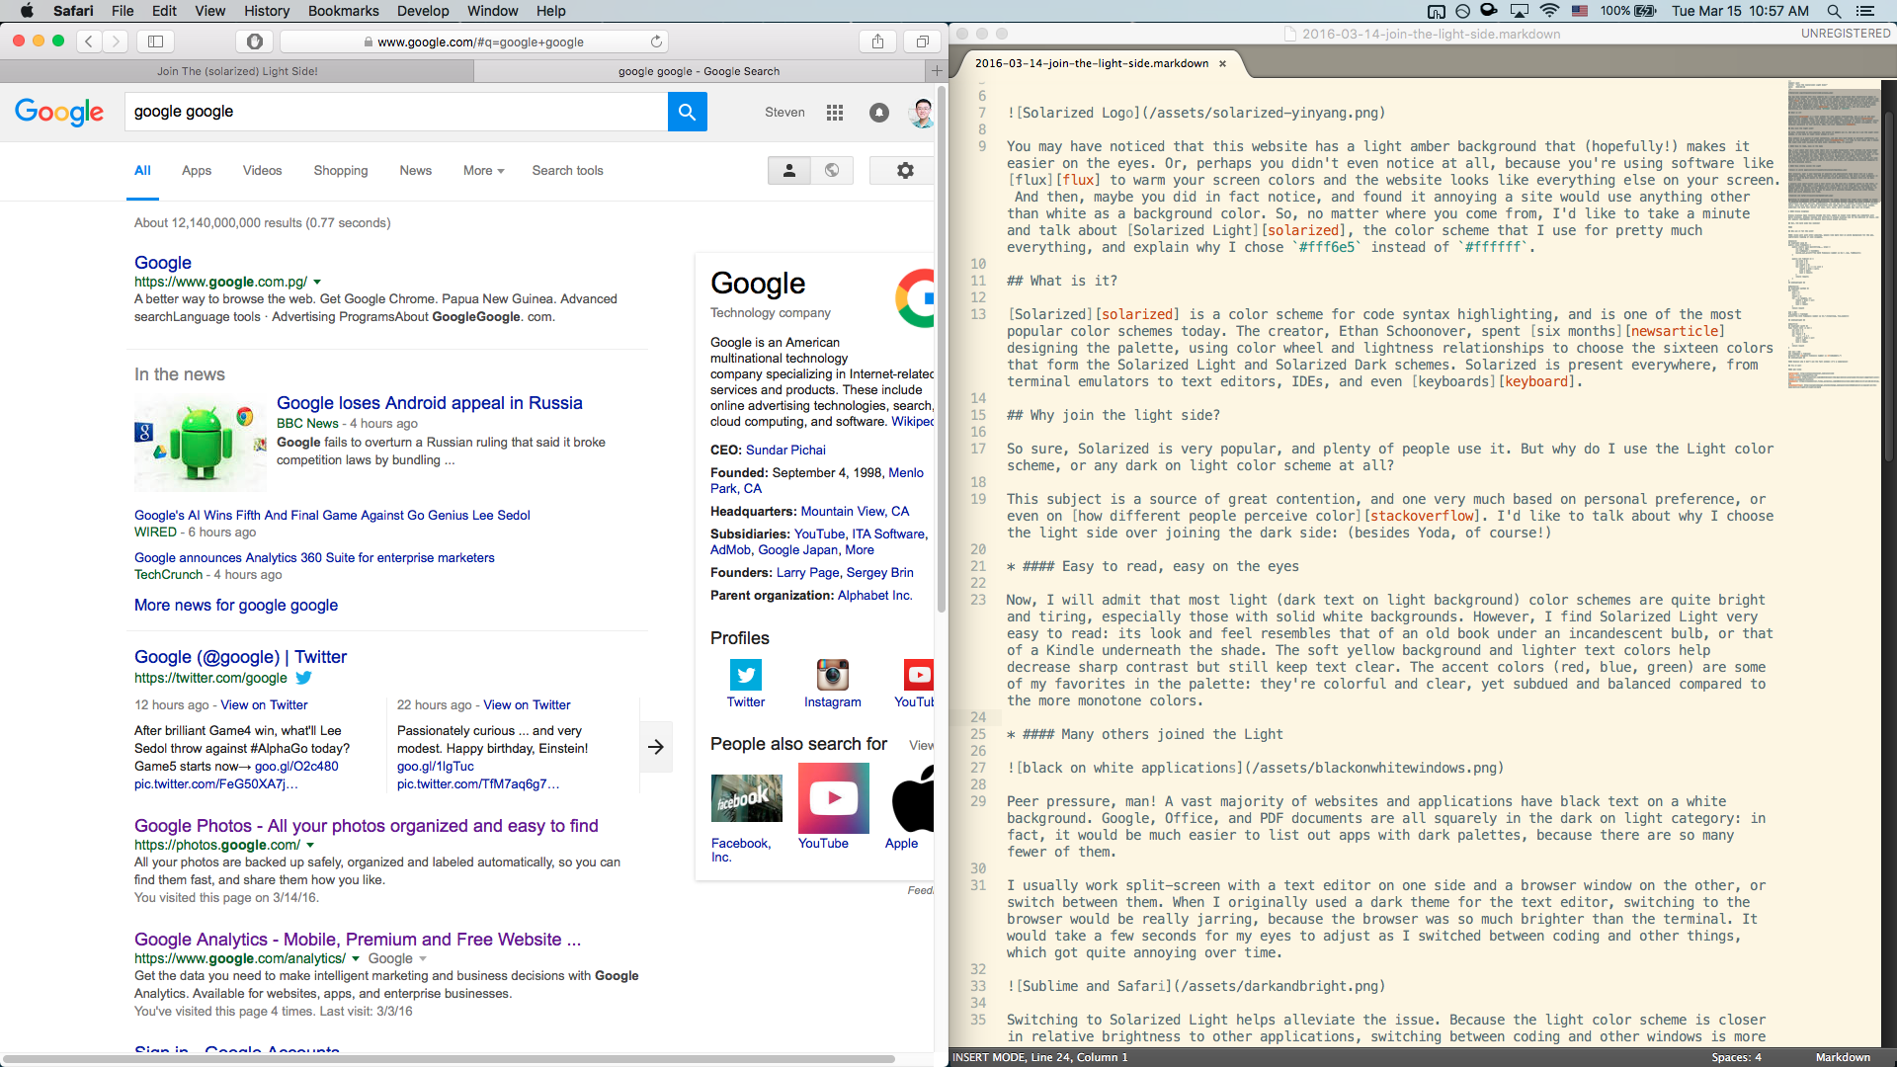Click the Google account profile avatar
Screen dimensions: 1897x1067
922,113
